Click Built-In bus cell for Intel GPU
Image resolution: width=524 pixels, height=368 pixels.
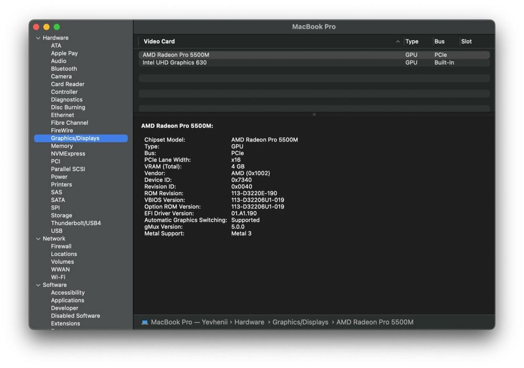pos(444,62)
